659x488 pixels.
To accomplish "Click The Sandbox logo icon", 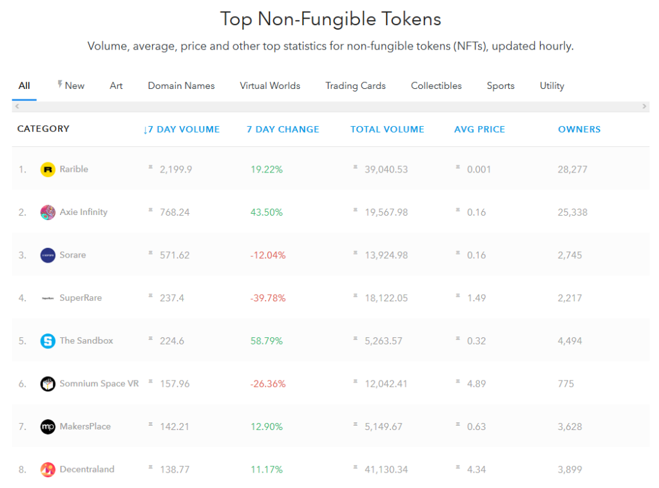I will [47, 341].
